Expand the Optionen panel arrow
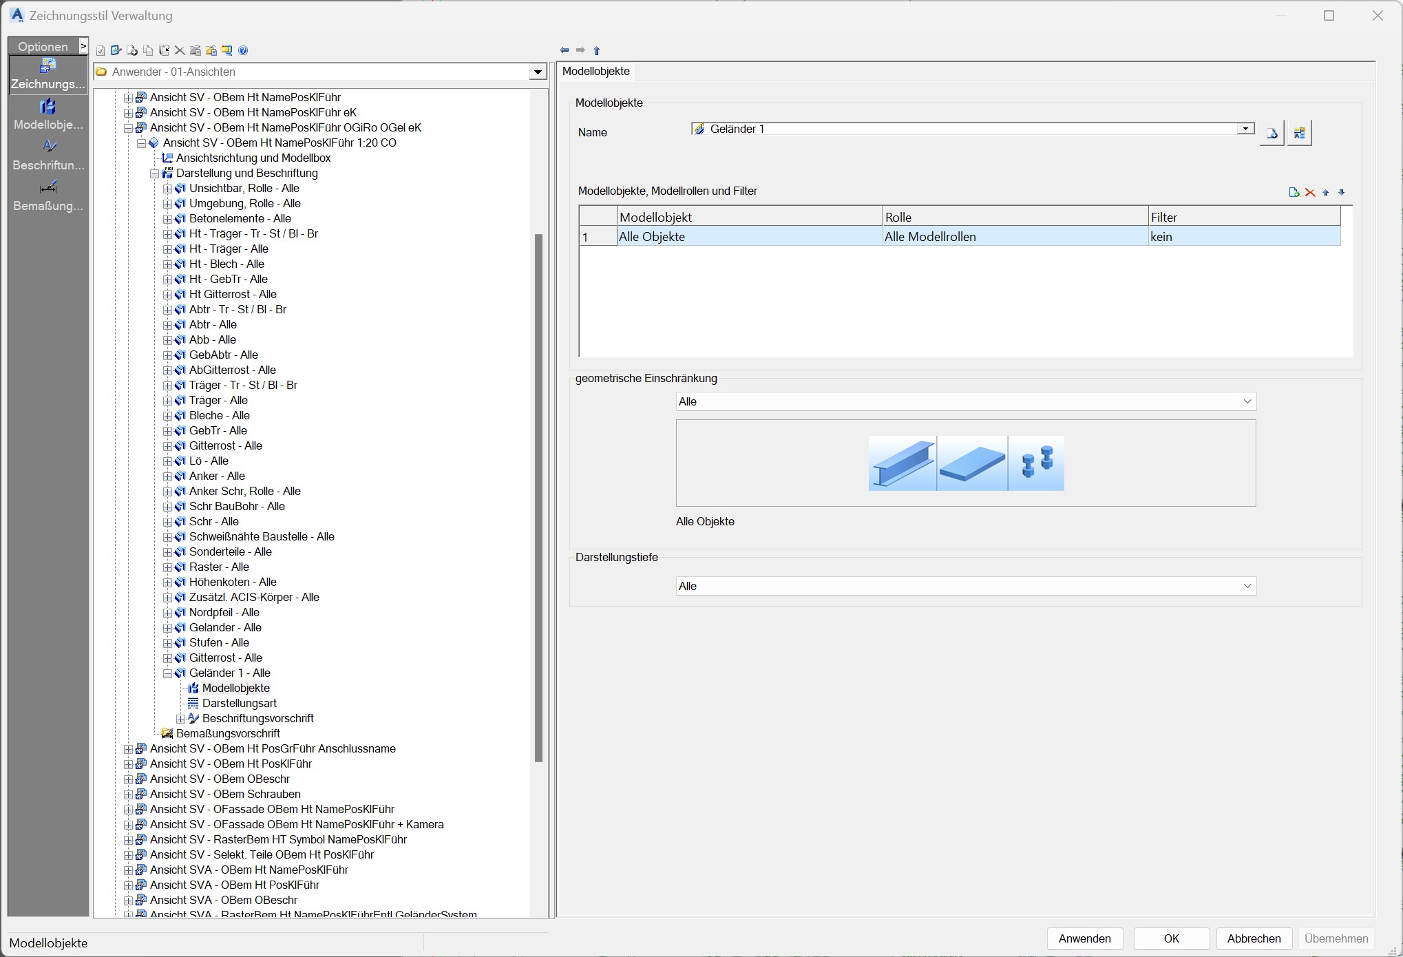Screen dimensions: 1403x957 click(x=83, y=46)
